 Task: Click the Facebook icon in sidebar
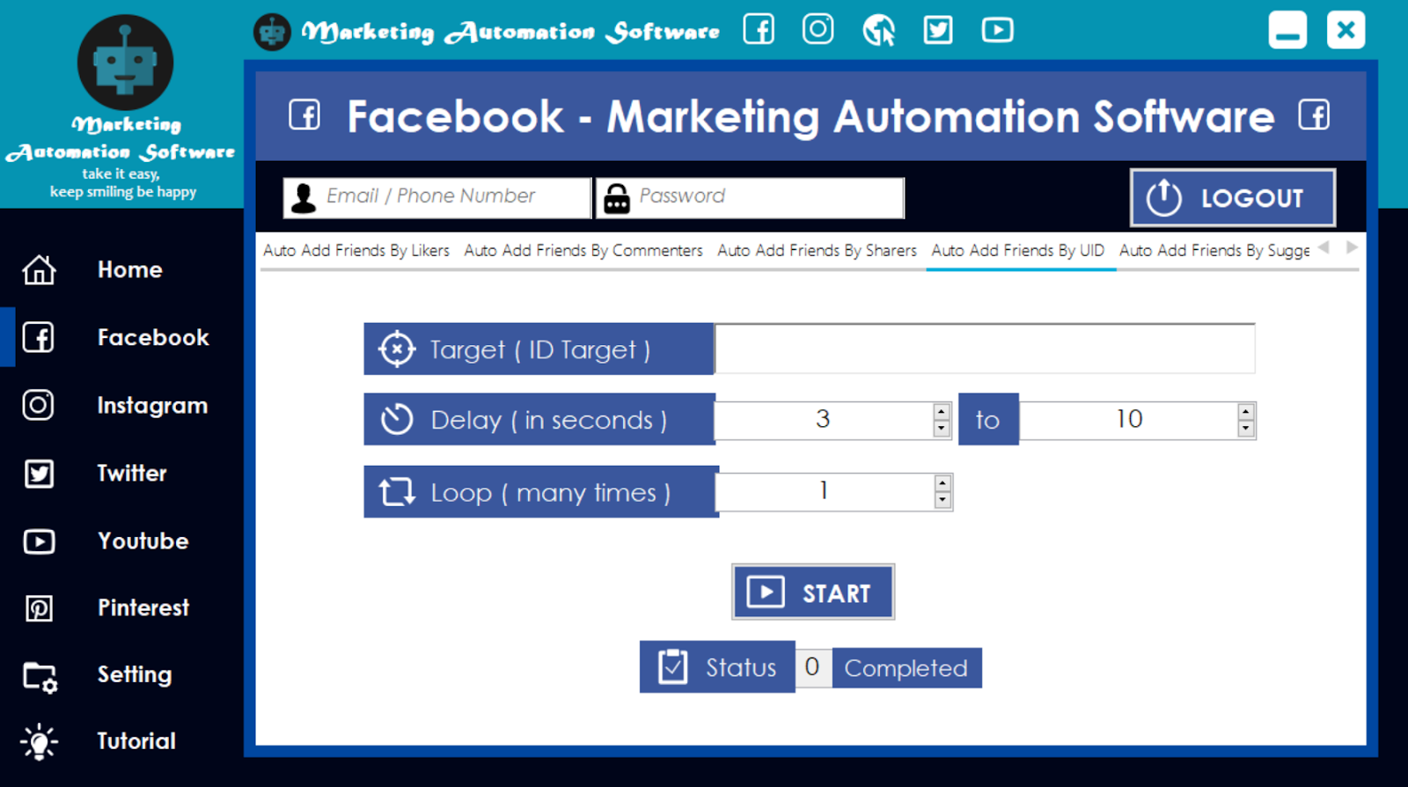pyautogui.click(x=38, y=337)
